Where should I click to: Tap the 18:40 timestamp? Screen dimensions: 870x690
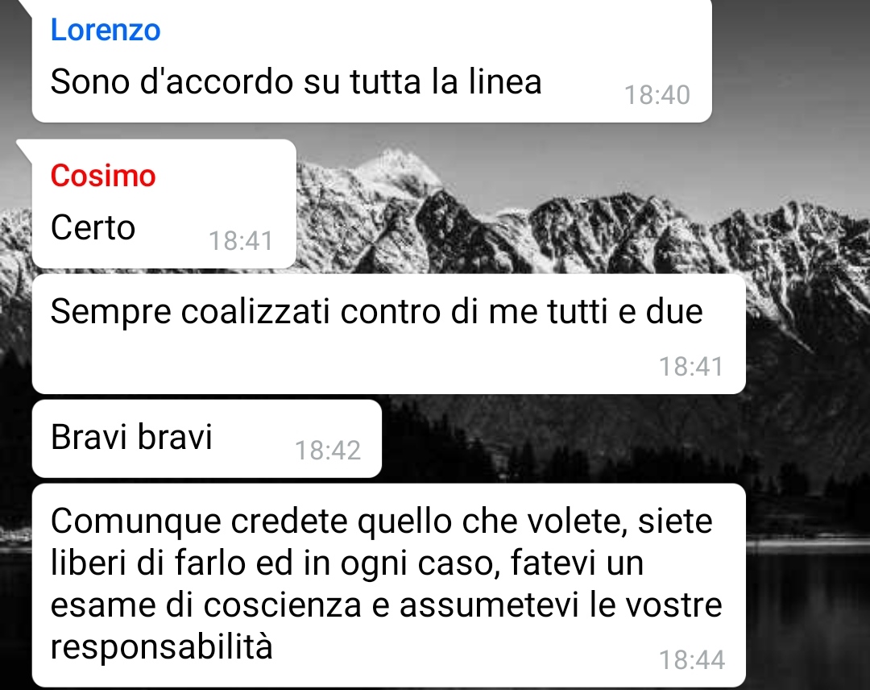click(657, 95)
